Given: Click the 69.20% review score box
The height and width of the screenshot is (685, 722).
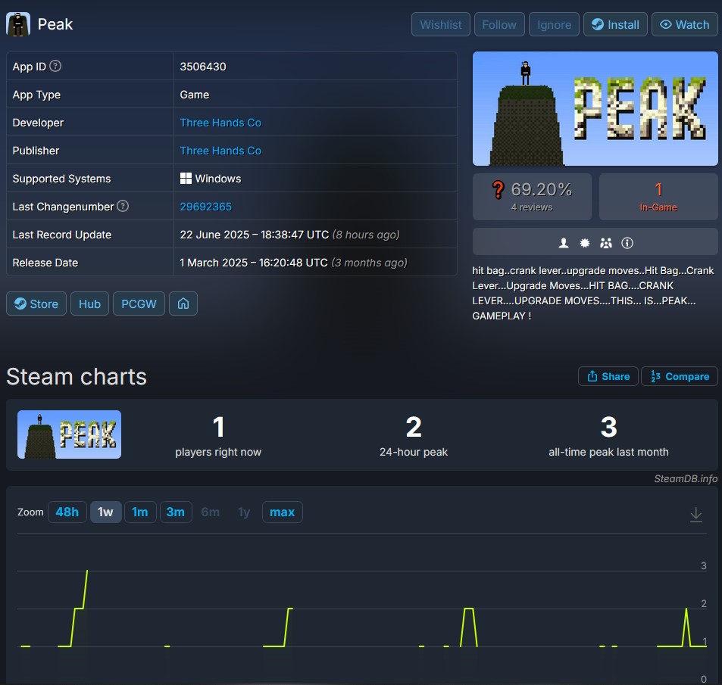Looking at the screenshot, I should coord(532,197).
